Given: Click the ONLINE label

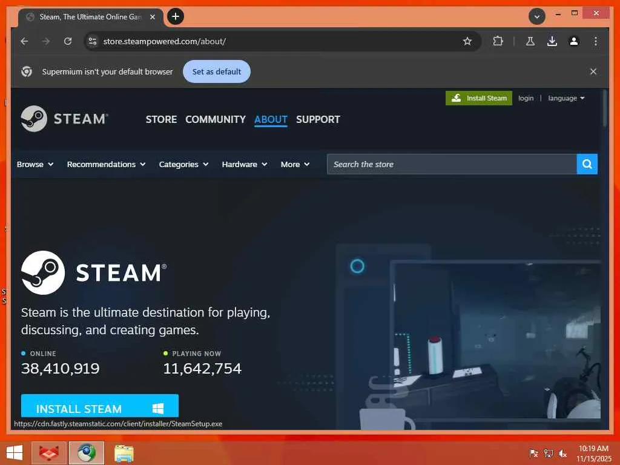Looking at the screenshot, I should pyautogui.click(x=43, y=354).
